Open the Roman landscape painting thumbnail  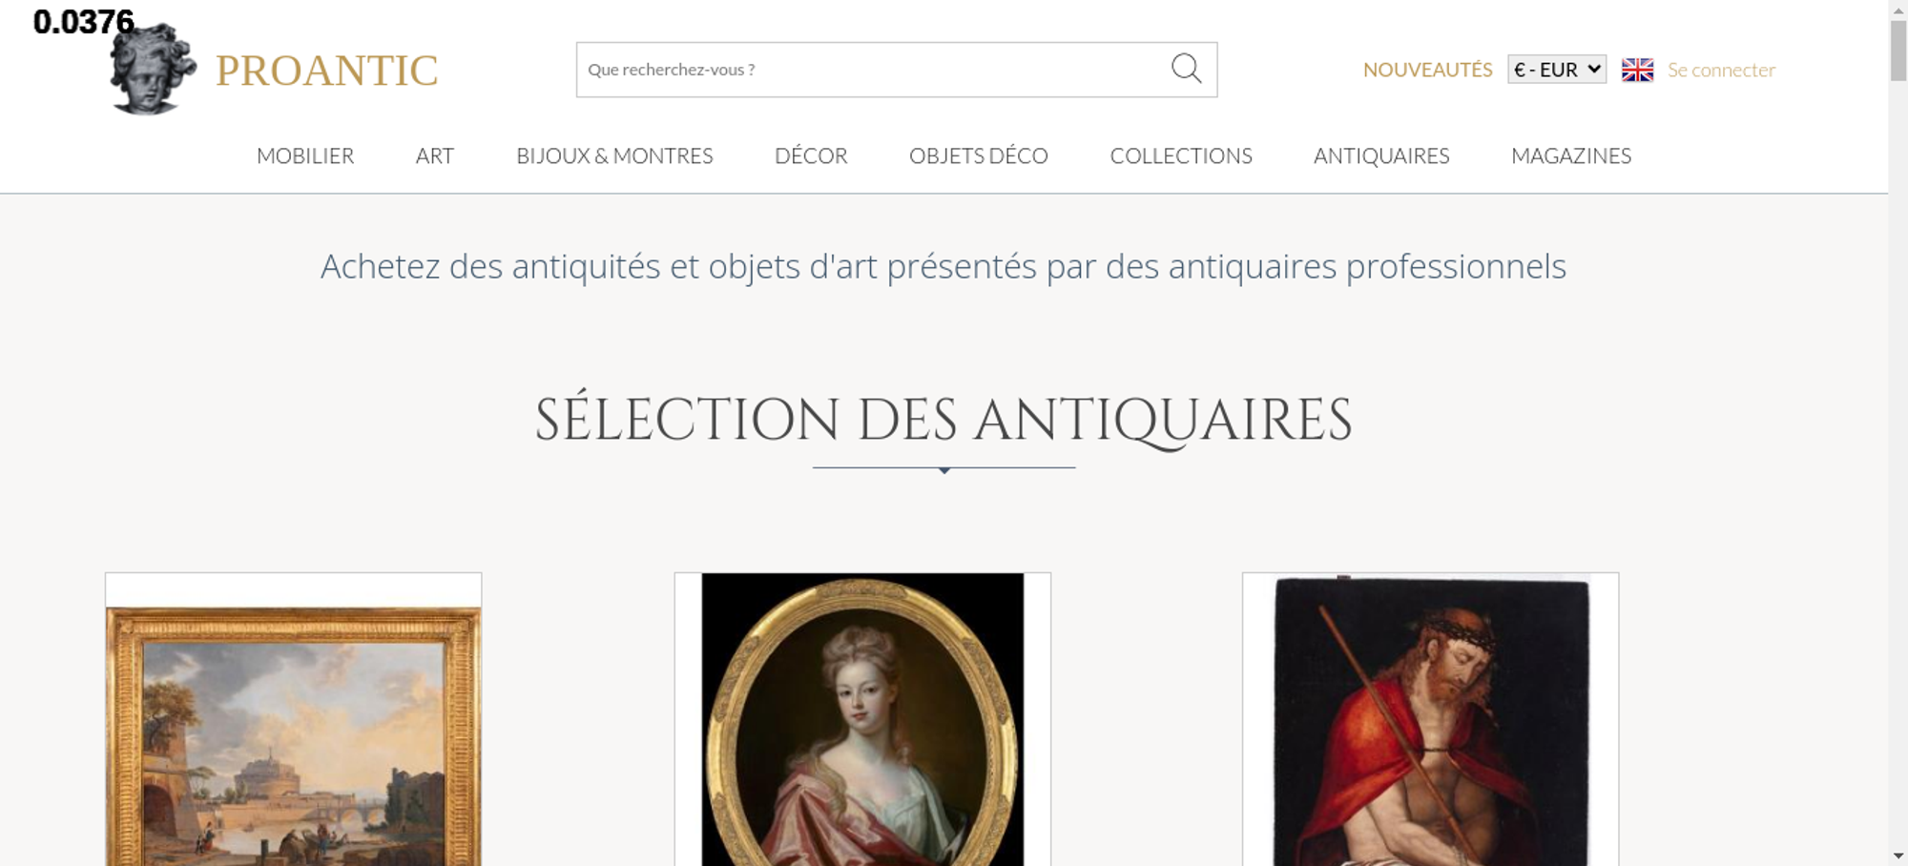(293, 734)
